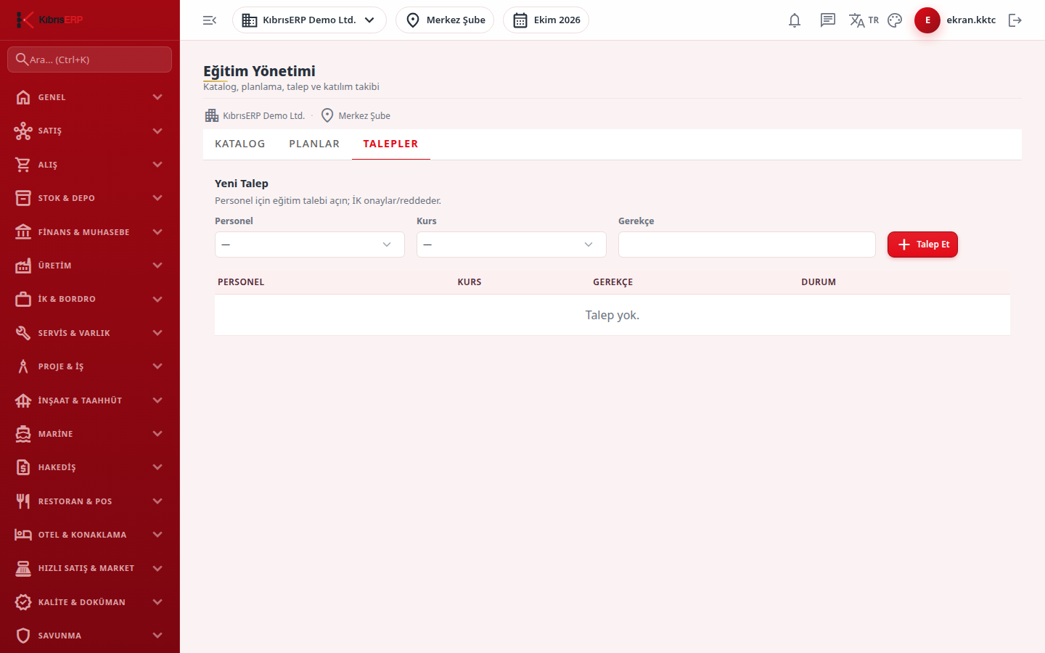Expand the İnşaat & Taahhüt menu chevron
1045x653 pixels.
pyautogui.click(x=157, y=401)
